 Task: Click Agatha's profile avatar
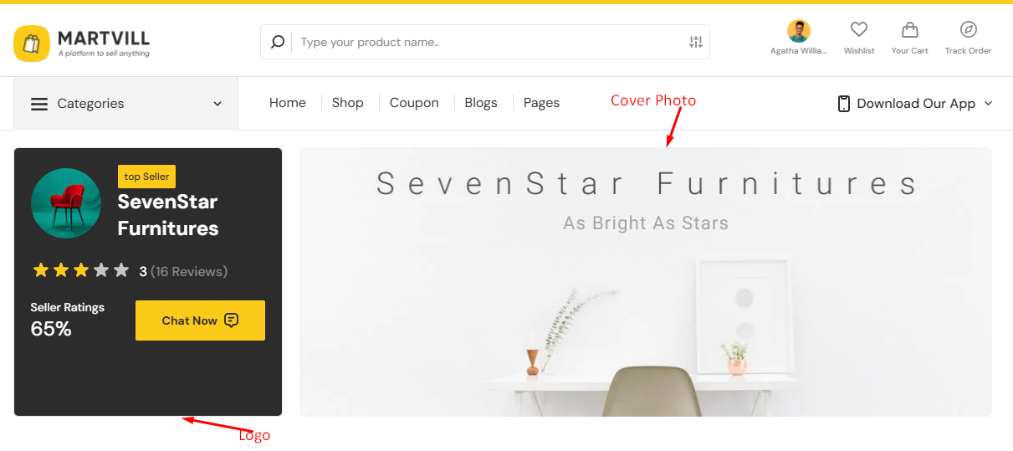coord(798,31)
